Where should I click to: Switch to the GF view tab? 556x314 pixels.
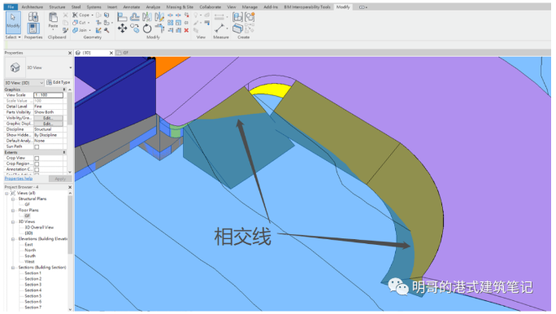(123, 53)
